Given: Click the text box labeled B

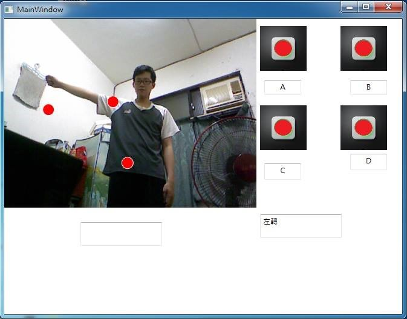Looking at the screenshot, I should click(368, 87).
